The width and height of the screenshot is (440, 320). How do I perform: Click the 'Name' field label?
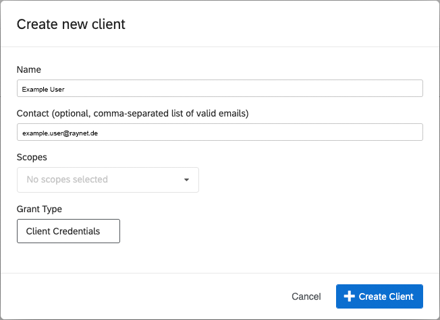(x=29, y=69)
